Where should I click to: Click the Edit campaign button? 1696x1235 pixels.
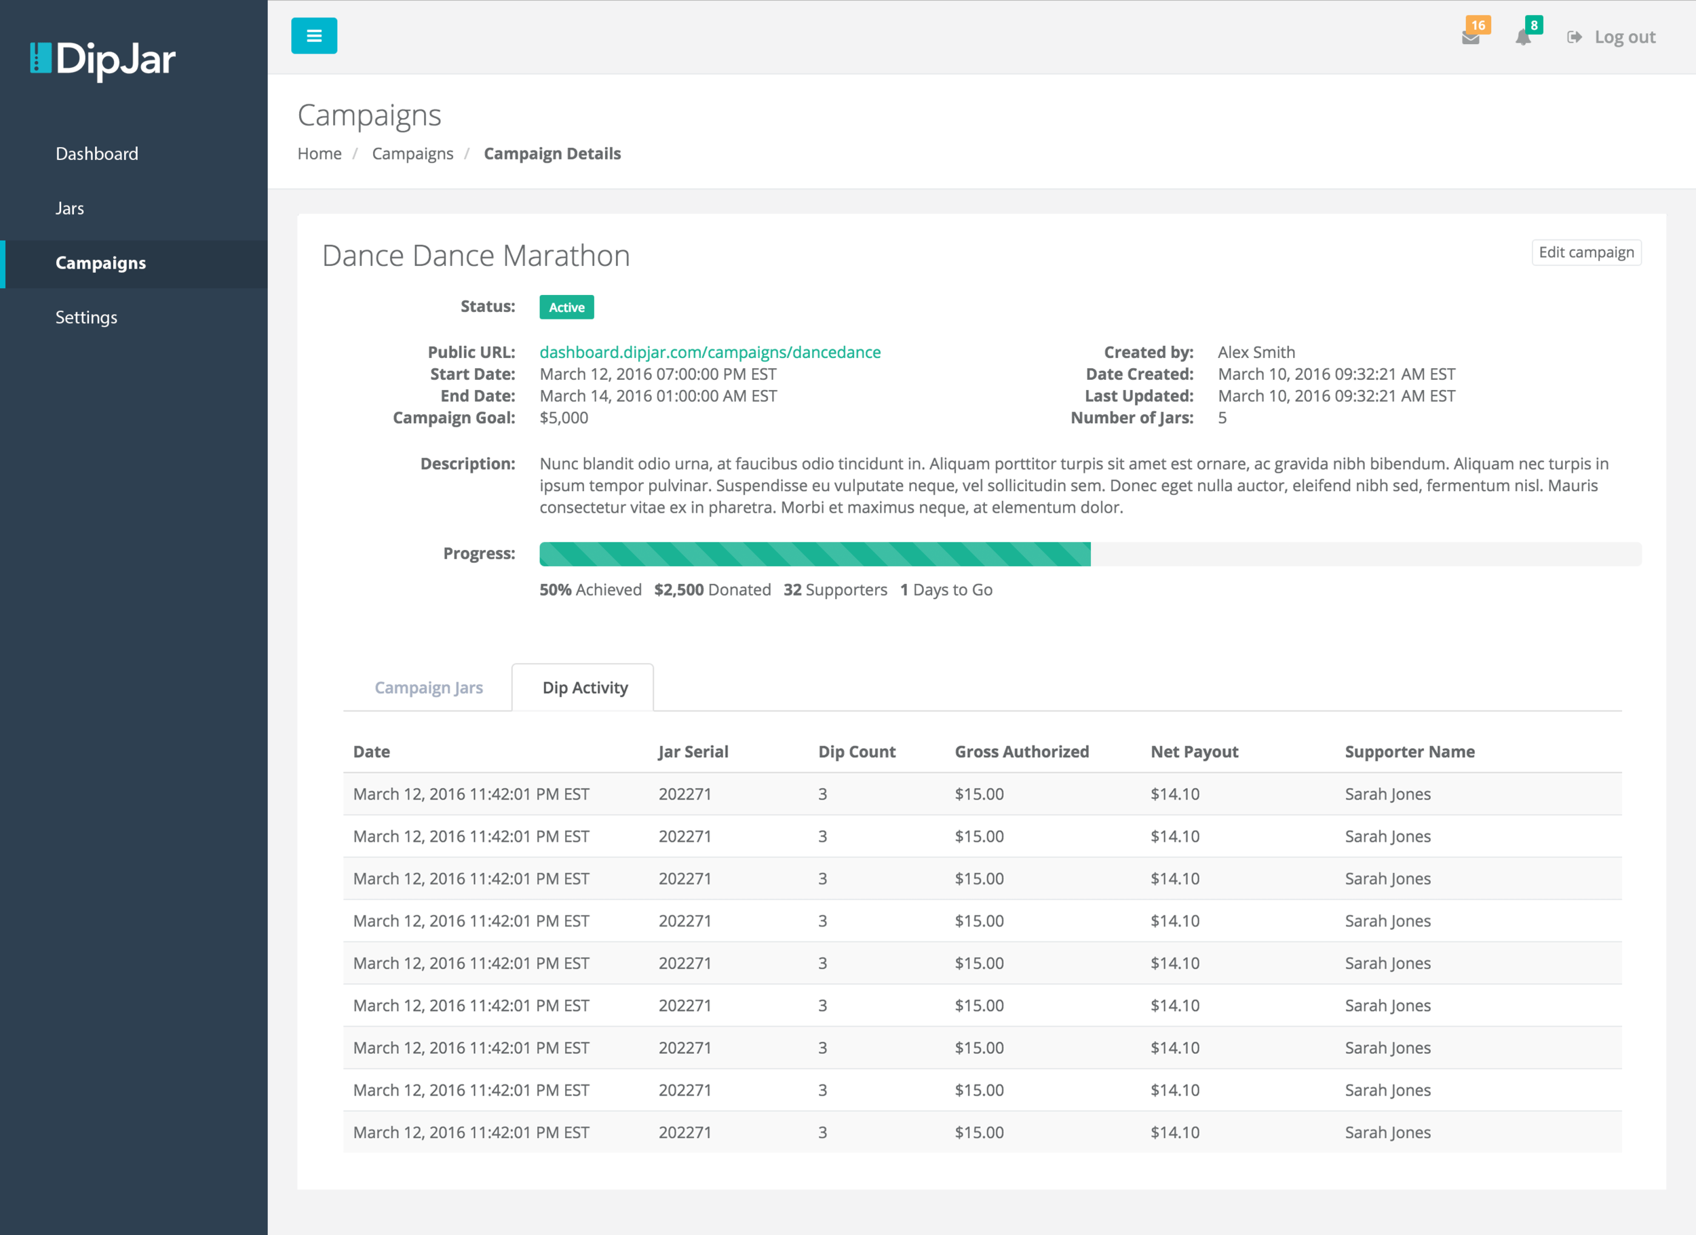click(1586, 253)
